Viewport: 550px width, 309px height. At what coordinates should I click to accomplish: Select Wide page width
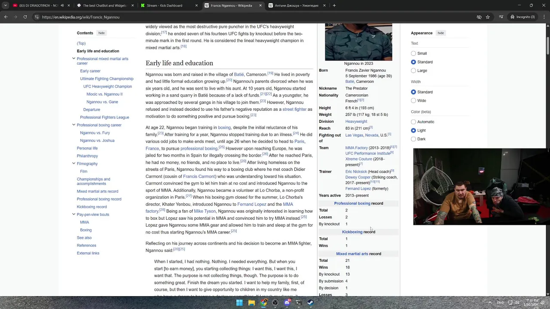[413, 100]
